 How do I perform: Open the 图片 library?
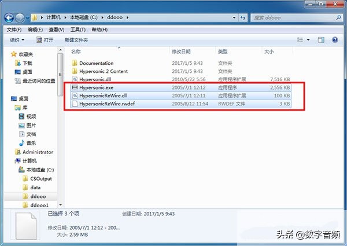point(27,126)
